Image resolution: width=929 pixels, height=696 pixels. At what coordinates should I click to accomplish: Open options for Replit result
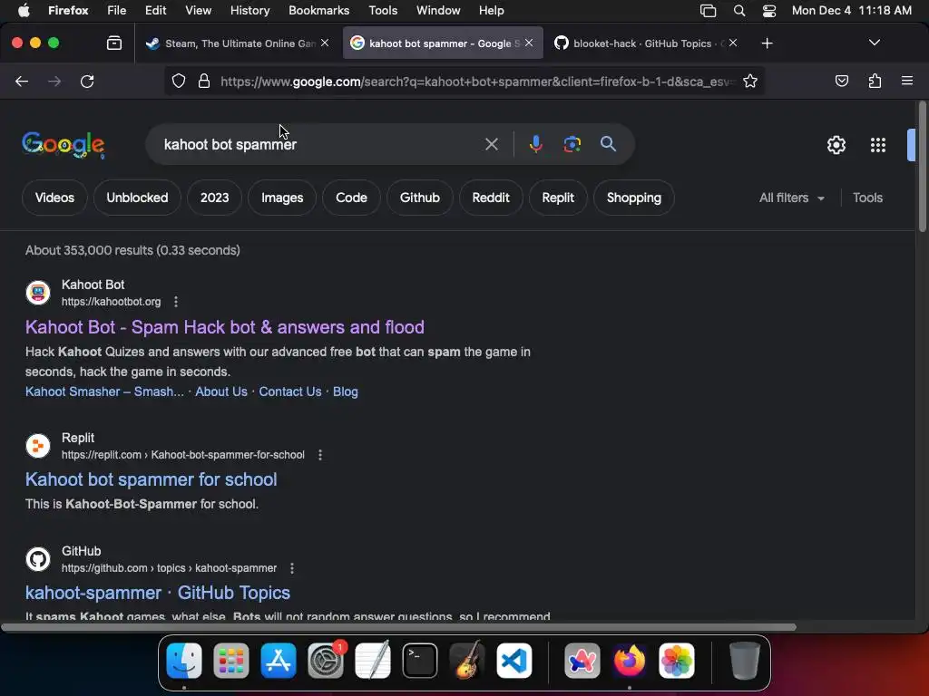click(x=320, y=455)
